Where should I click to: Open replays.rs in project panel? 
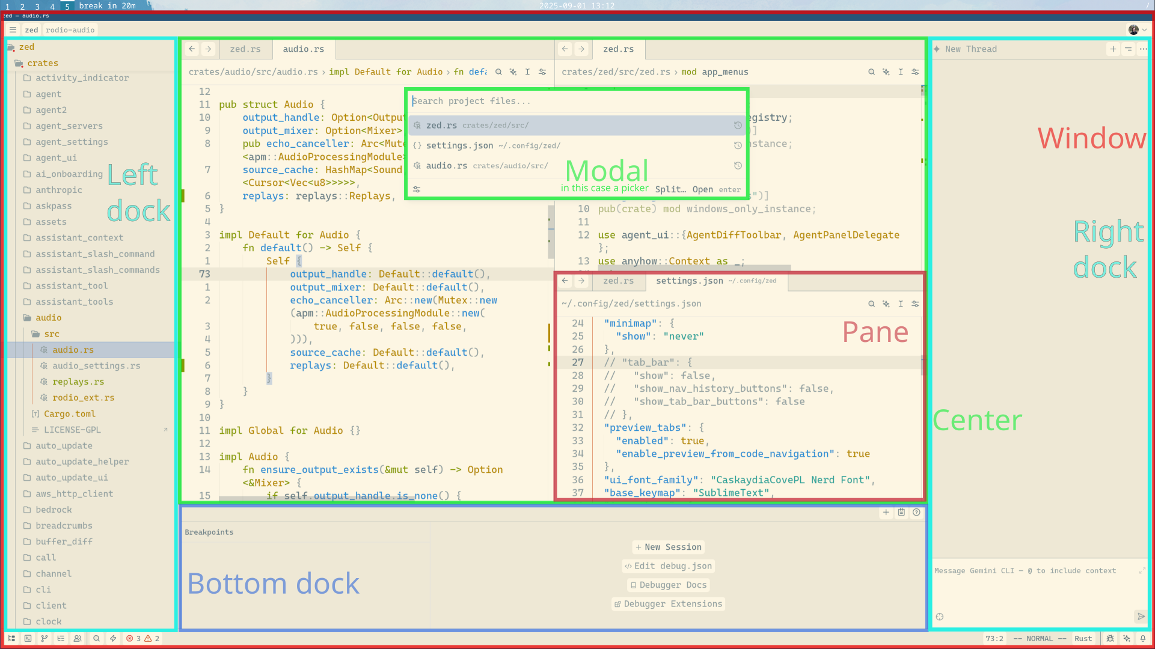(78, 382)
